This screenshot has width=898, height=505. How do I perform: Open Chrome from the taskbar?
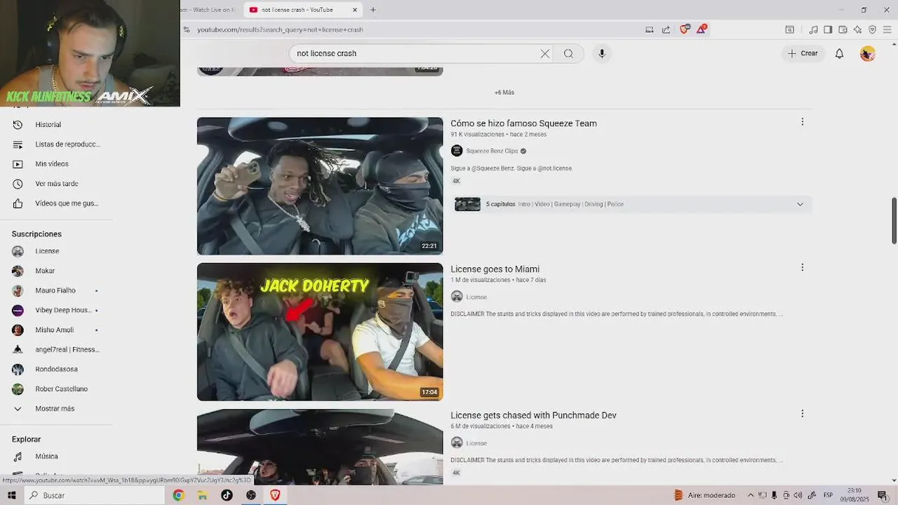pyautogui.click(x=178, y=495)
